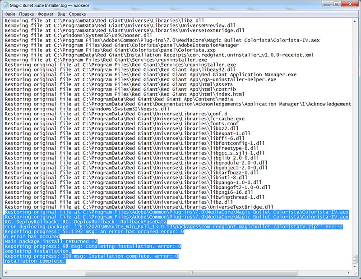Viewport: 361px width, 279px height.
Task: Minimize the Notepad window
Action: pyautogui.click(x=327, y=4)
